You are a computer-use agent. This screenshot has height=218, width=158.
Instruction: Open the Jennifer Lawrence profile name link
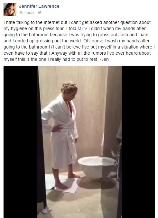click(39, 6)
